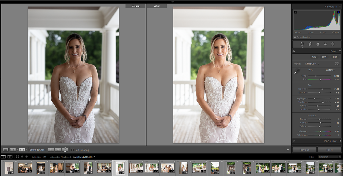
Task: Collapse the Basic panel
Action: point(340,51)
